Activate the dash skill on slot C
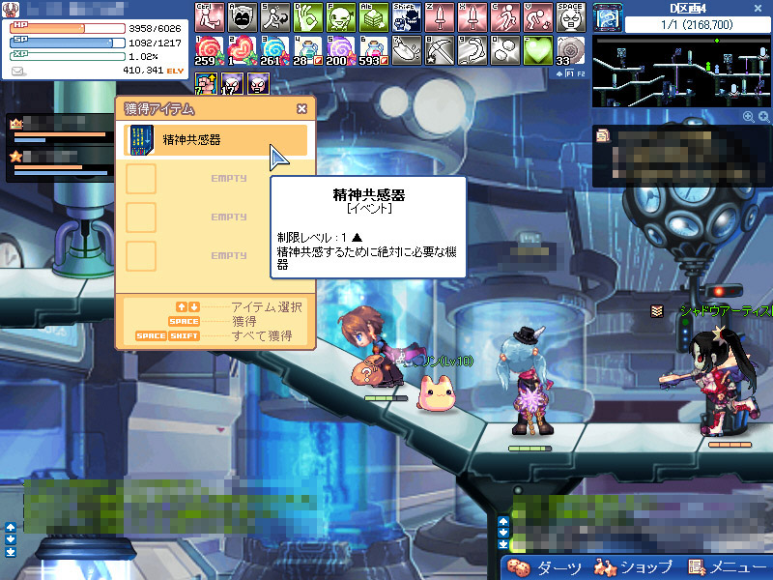 pos(505,17)
